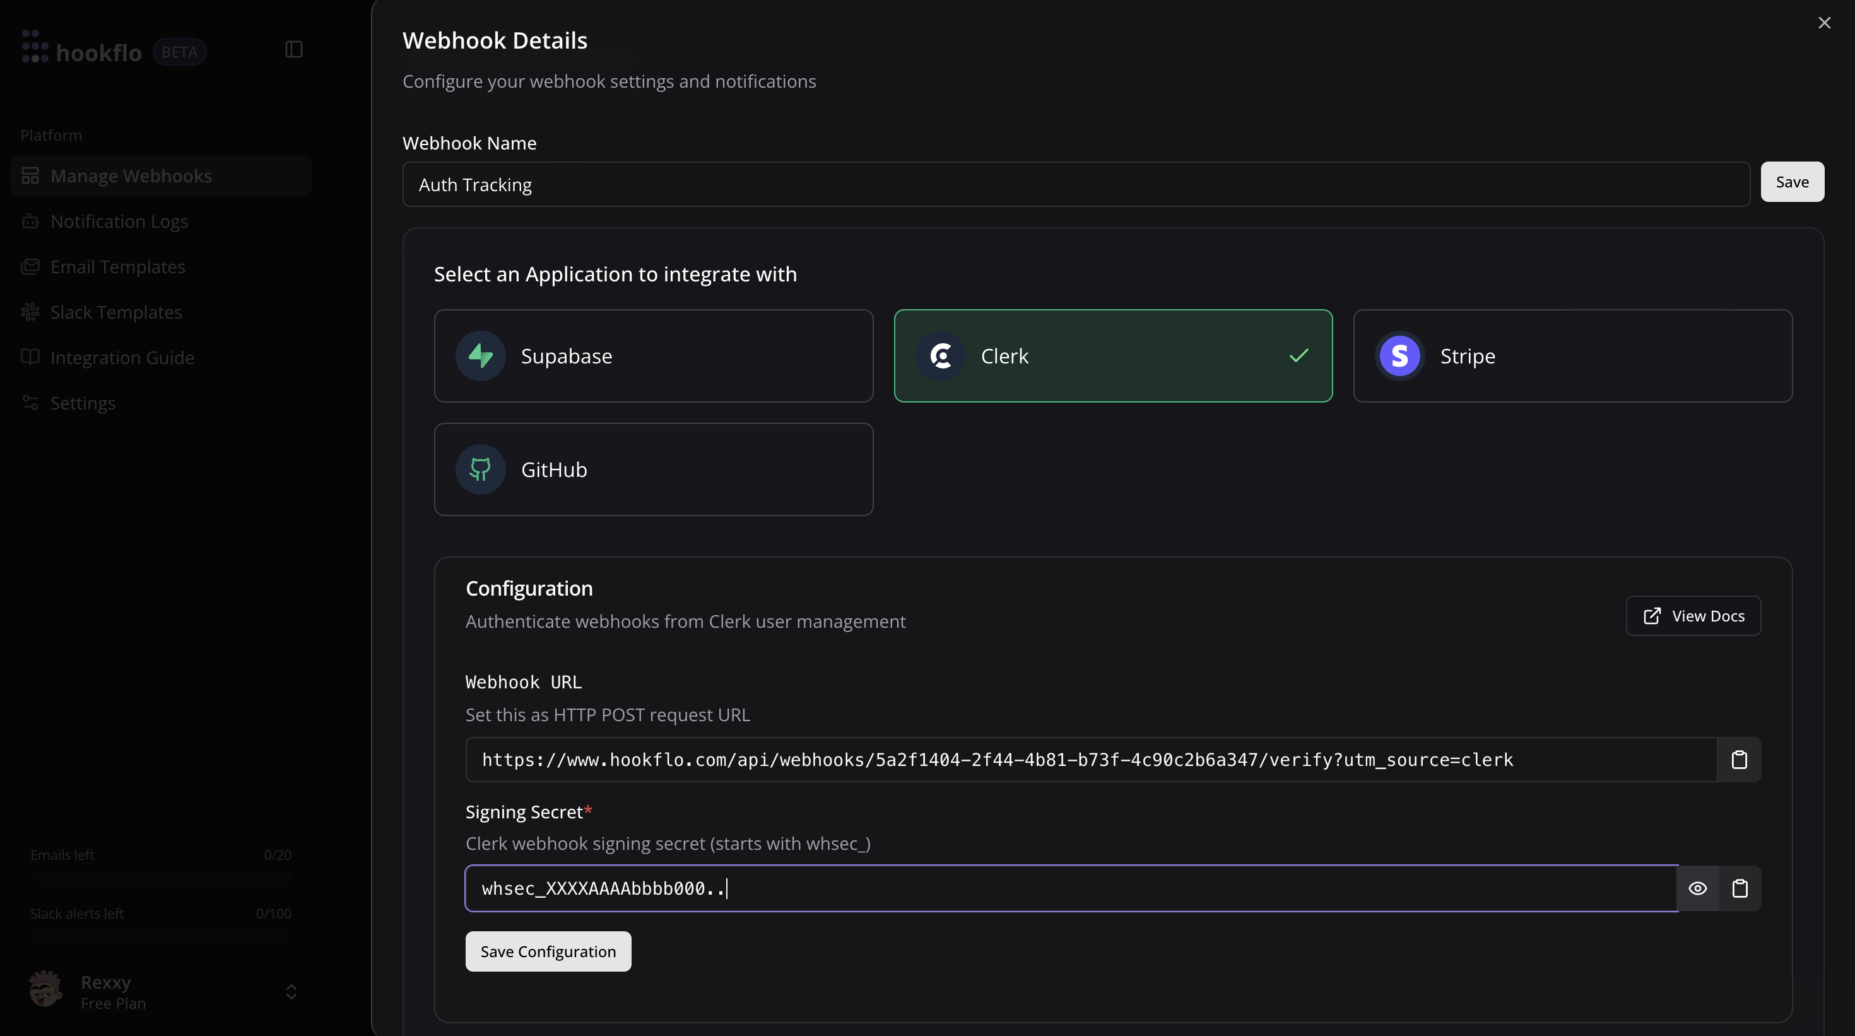Click the Supabase lightning icon
Viewport: 1855px width, 1036px height.
click(x=480, y=356)
